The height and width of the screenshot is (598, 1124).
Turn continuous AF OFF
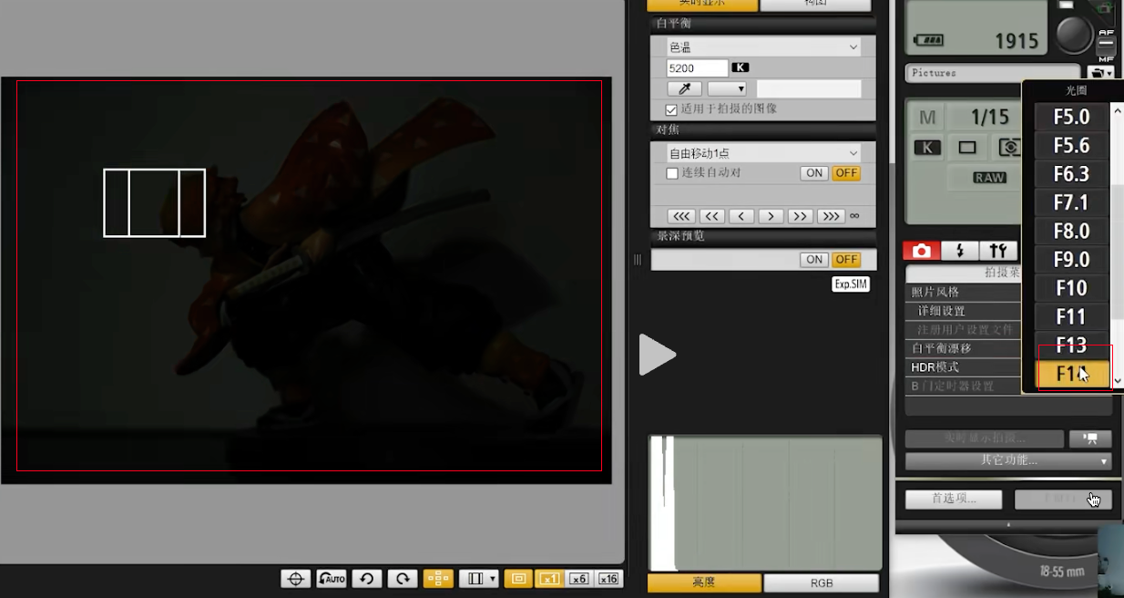pyautogui.click(x=846, y=173)
